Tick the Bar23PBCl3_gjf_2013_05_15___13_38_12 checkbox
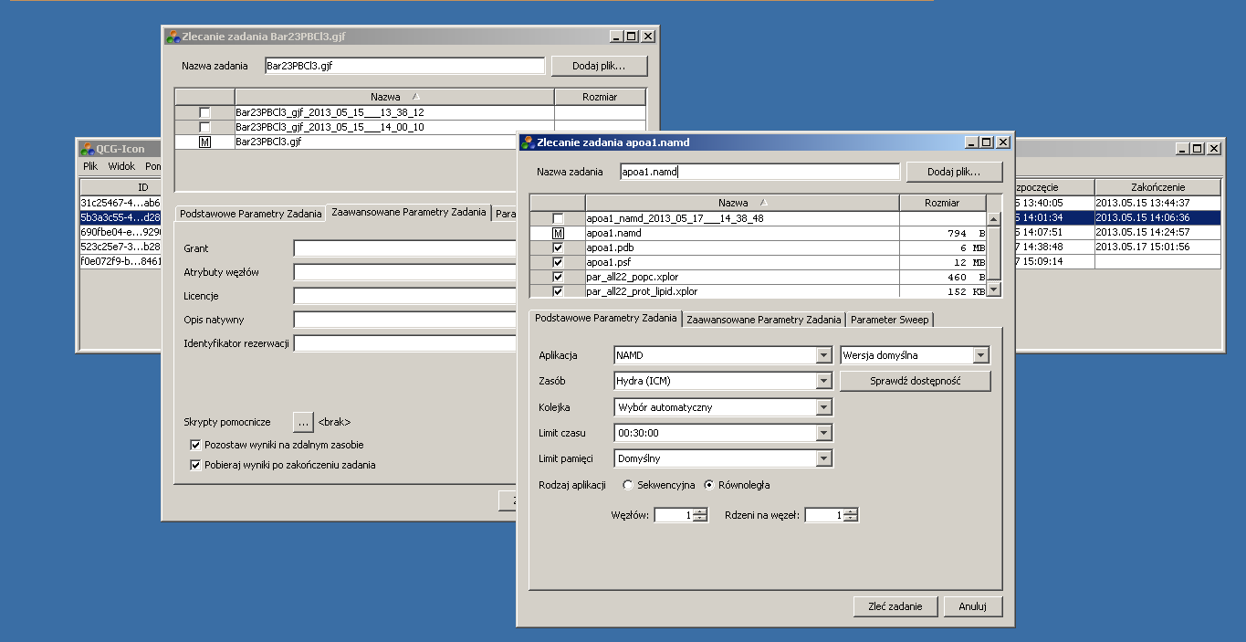This screenshot has height=642, width=1246. (x=204, y=113)
